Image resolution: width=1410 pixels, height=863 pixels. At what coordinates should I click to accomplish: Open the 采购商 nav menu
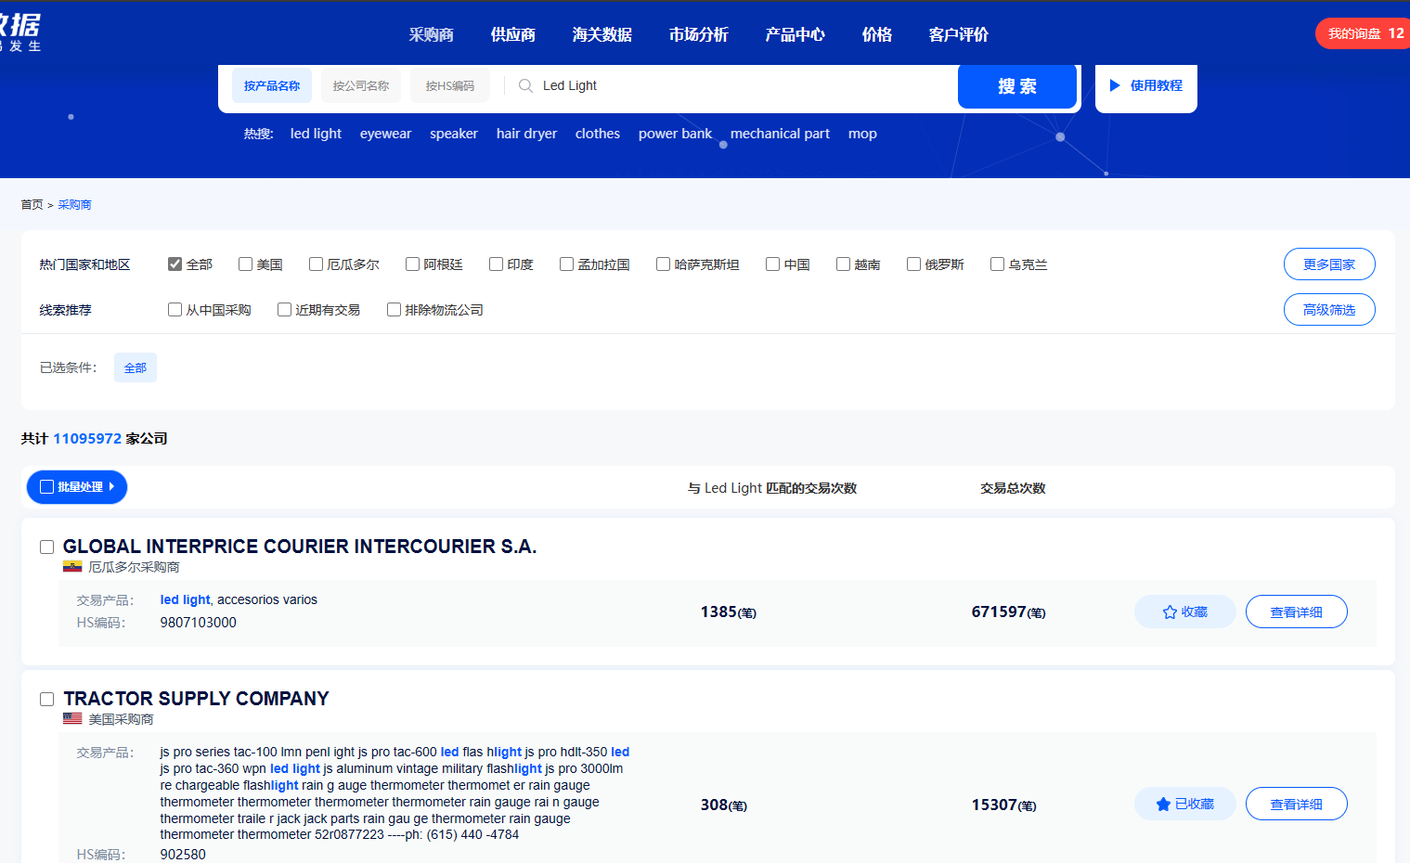(432, 34)
